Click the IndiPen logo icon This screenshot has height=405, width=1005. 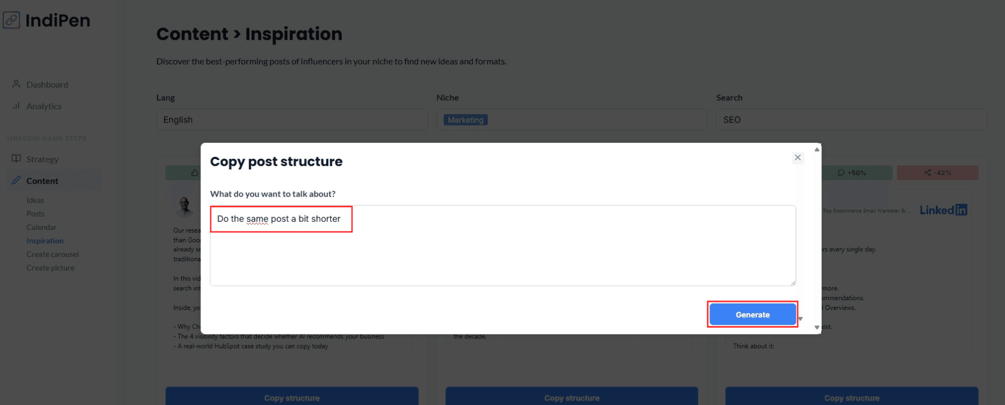(11, 20)
